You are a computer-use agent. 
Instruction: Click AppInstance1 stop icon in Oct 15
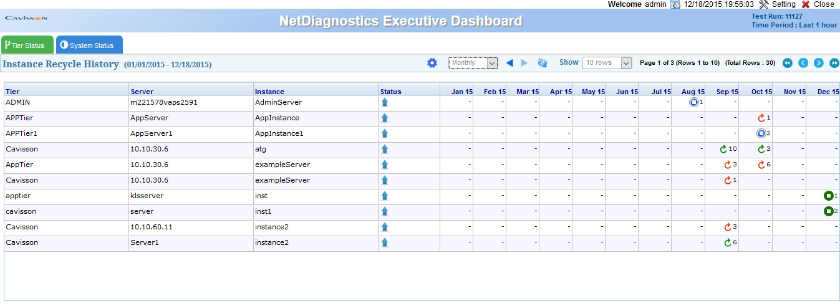tap(760, 133)
